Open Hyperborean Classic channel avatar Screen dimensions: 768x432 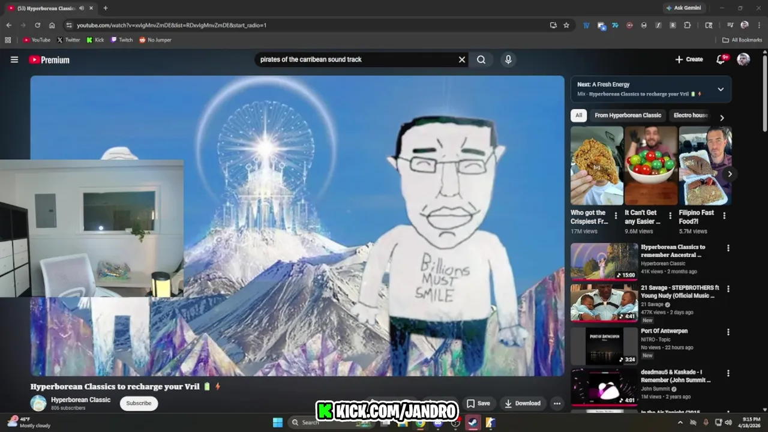tap(38, 403)
